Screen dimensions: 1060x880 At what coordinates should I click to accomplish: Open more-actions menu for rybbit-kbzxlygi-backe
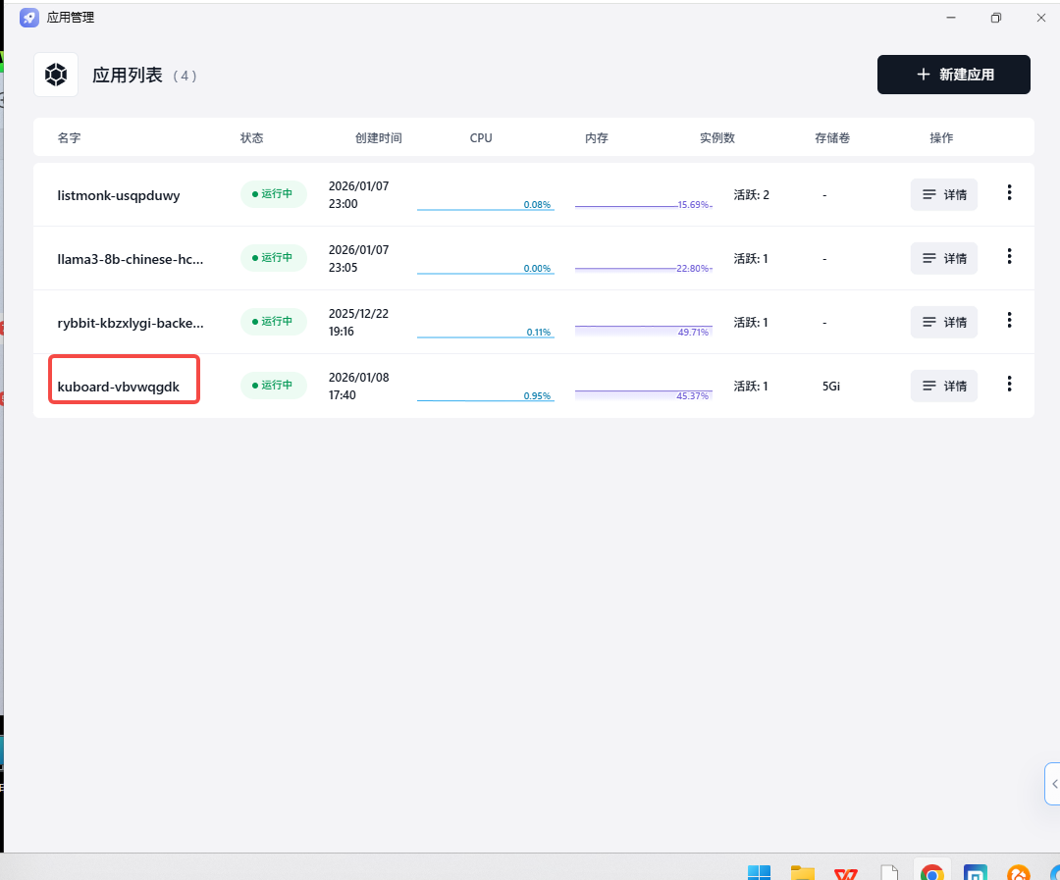1009,320
